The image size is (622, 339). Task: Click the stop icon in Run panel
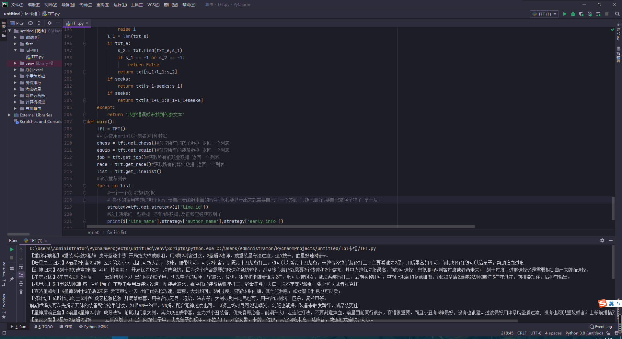12,258
